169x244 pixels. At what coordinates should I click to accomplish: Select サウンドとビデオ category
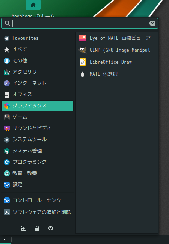point(37,128)
